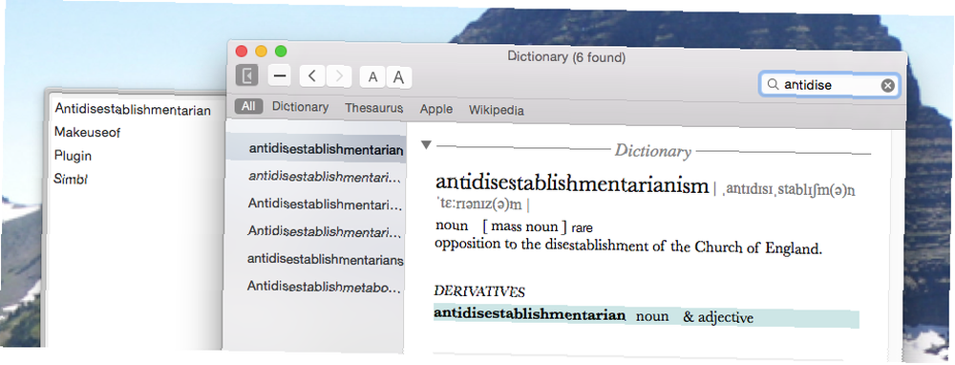
Task: Collapse the Dictionary section triangle
Action: coord(426,145)
